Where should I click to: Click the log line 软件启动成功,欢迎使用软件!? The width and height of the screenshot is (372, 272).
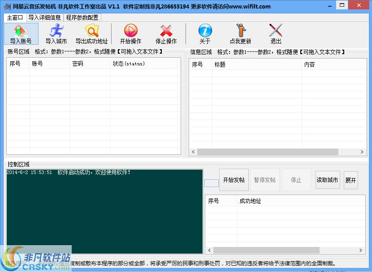coord(94,172)
